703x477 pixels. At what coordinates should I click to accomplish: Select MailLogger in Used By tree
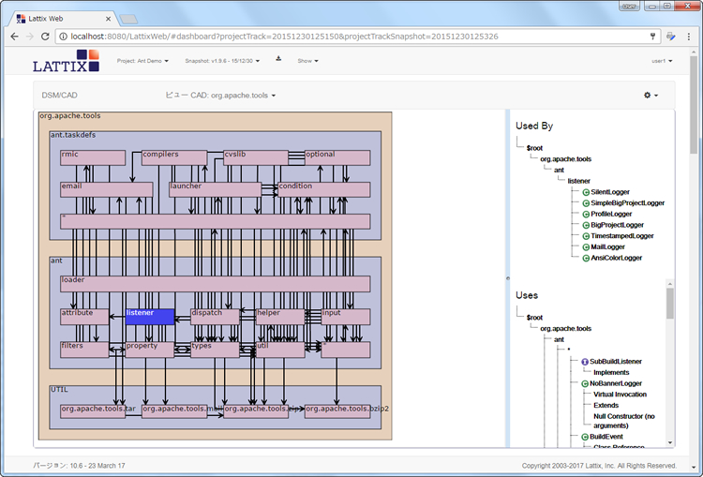[607, 247]
